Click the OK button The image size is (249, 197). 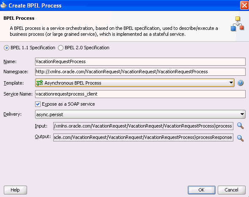pos(202,190)
